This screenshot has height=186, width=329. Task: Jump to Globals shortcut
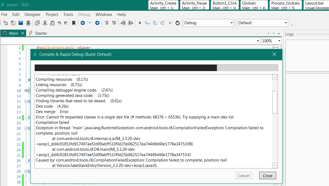pyautogui.click(x=254, y=5)
